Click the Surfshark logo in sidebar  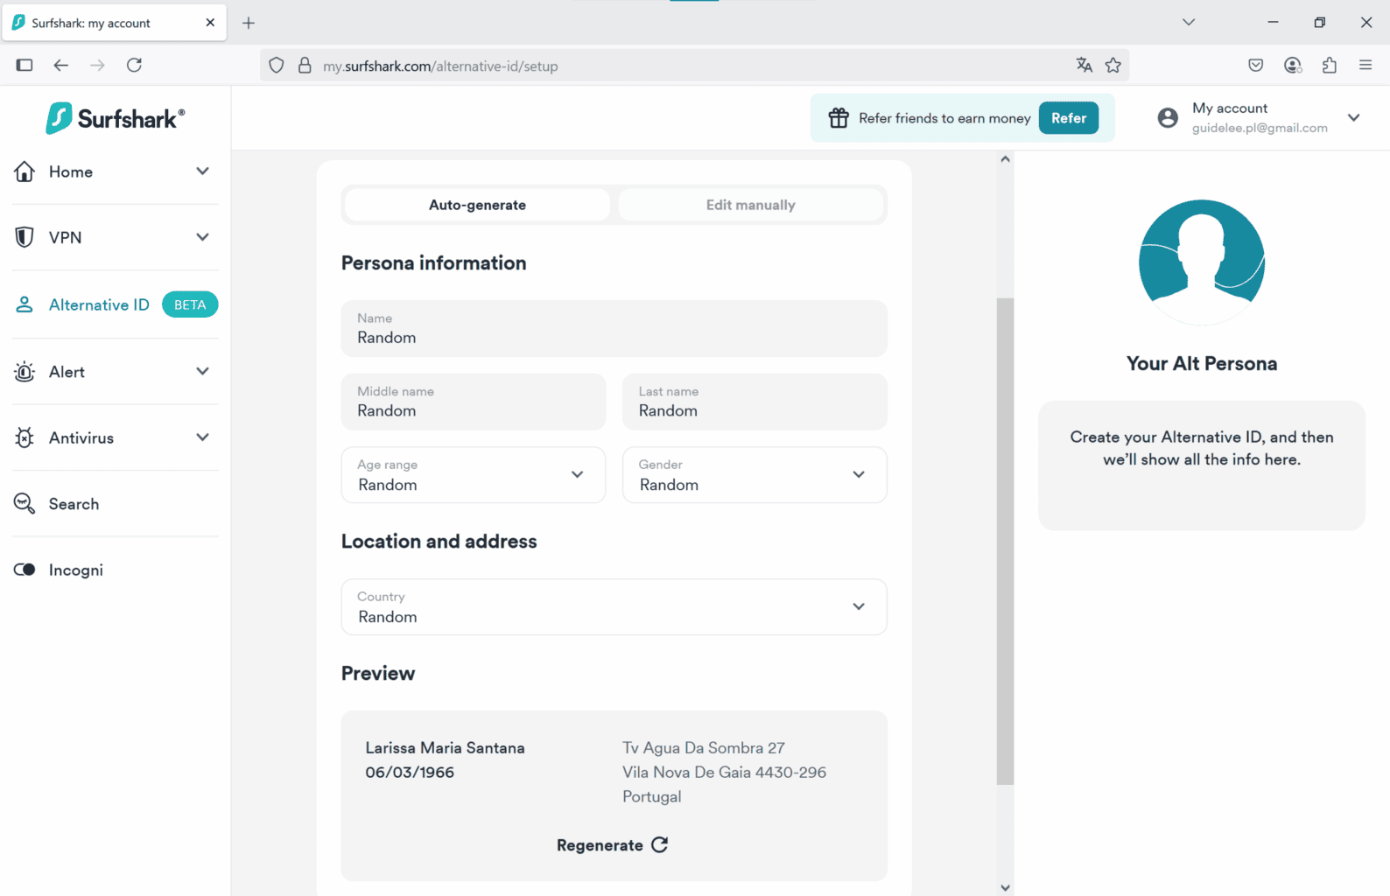(x=115, y=118)
